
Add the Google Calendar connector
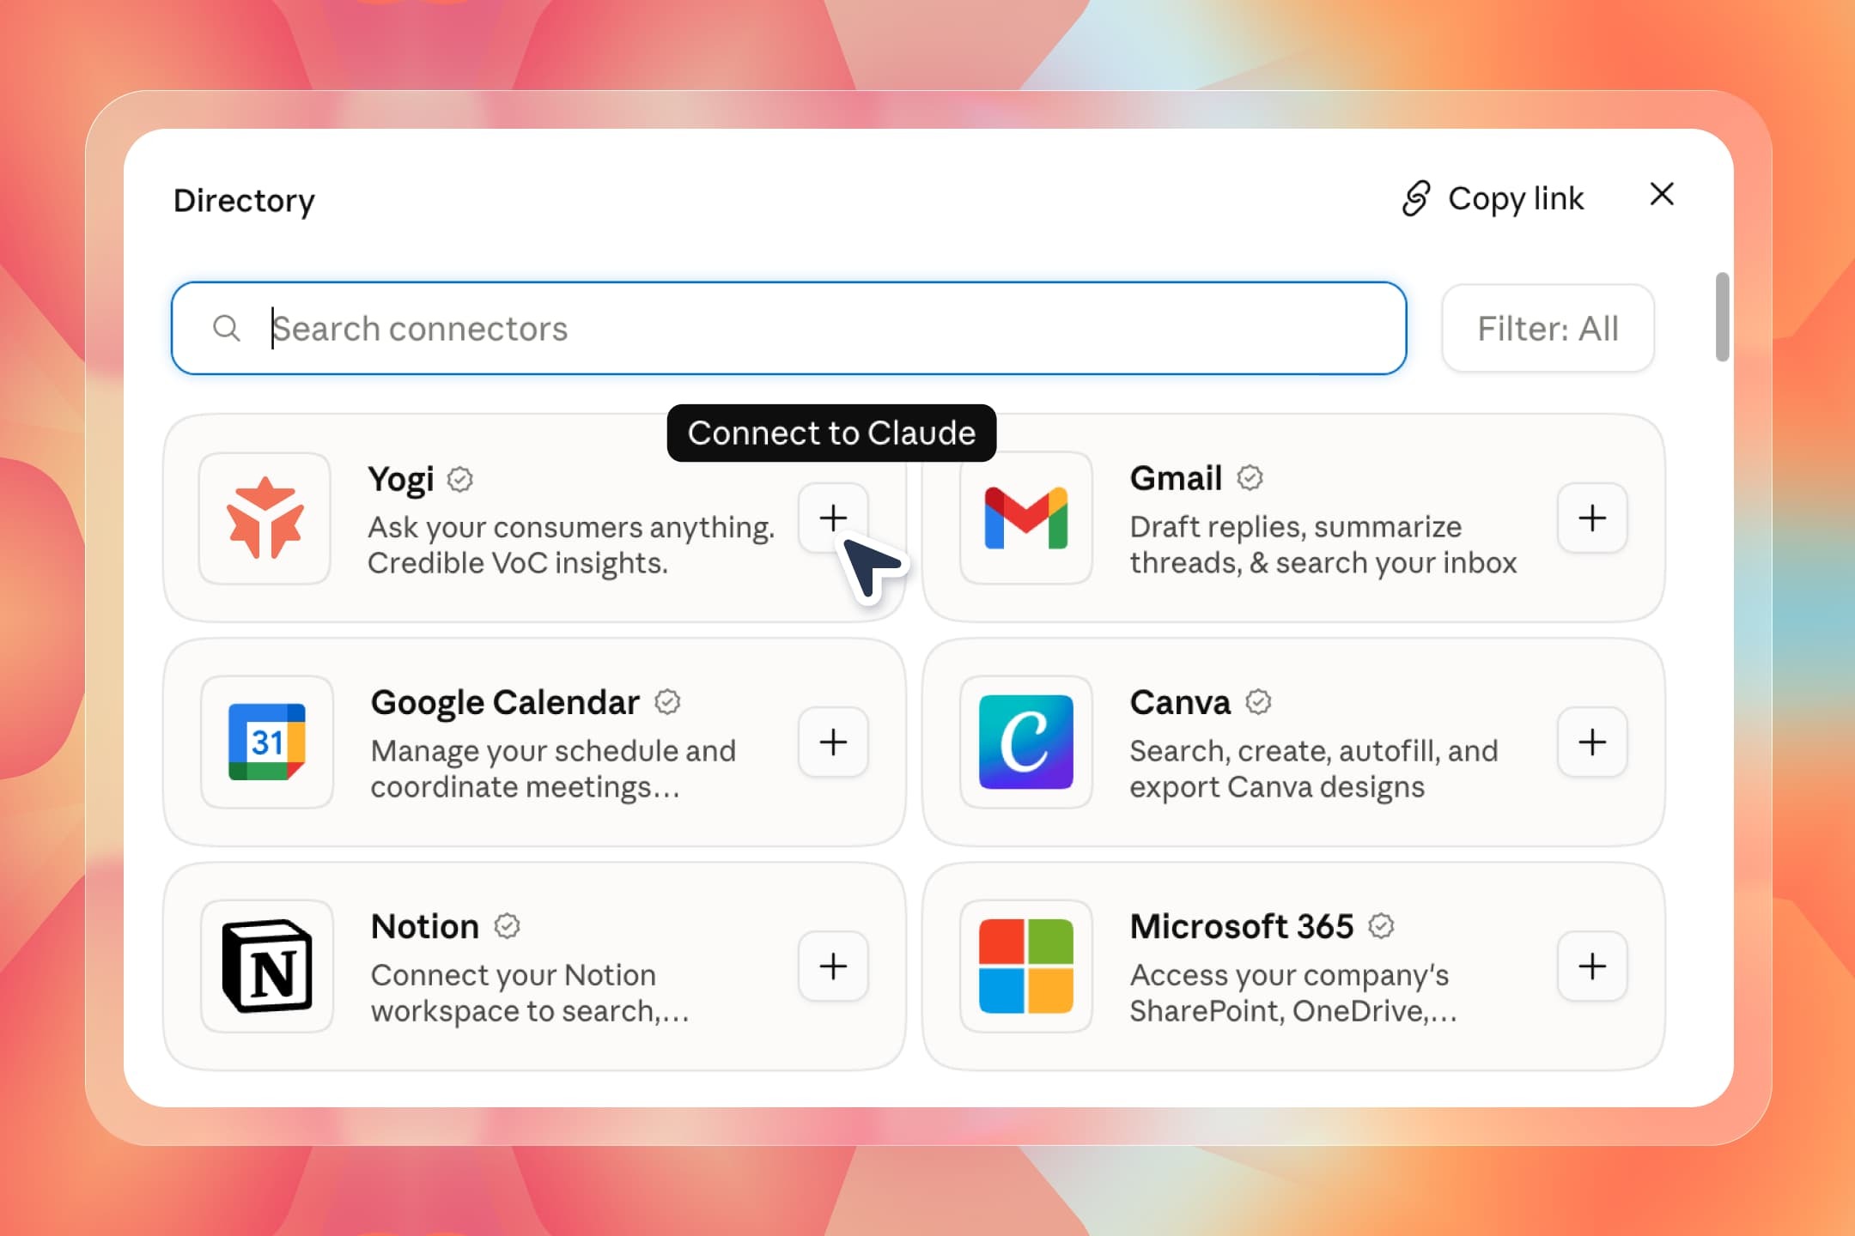833,742
